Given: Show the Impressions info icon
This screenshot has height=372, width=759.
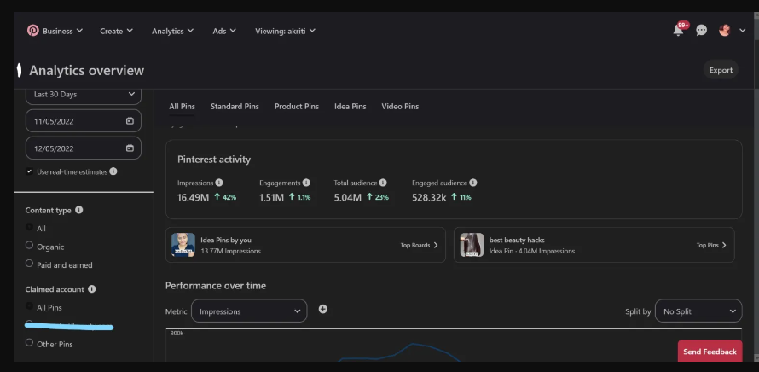Looking at the screenshot, I should pos(219,183).
